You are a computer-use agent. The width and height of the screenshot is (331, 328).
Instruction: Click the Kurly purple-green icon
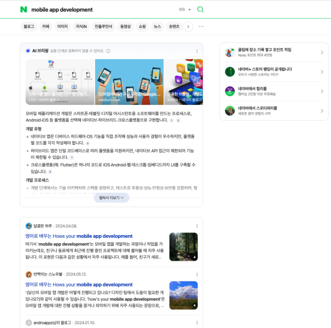(x=229, y=91)
